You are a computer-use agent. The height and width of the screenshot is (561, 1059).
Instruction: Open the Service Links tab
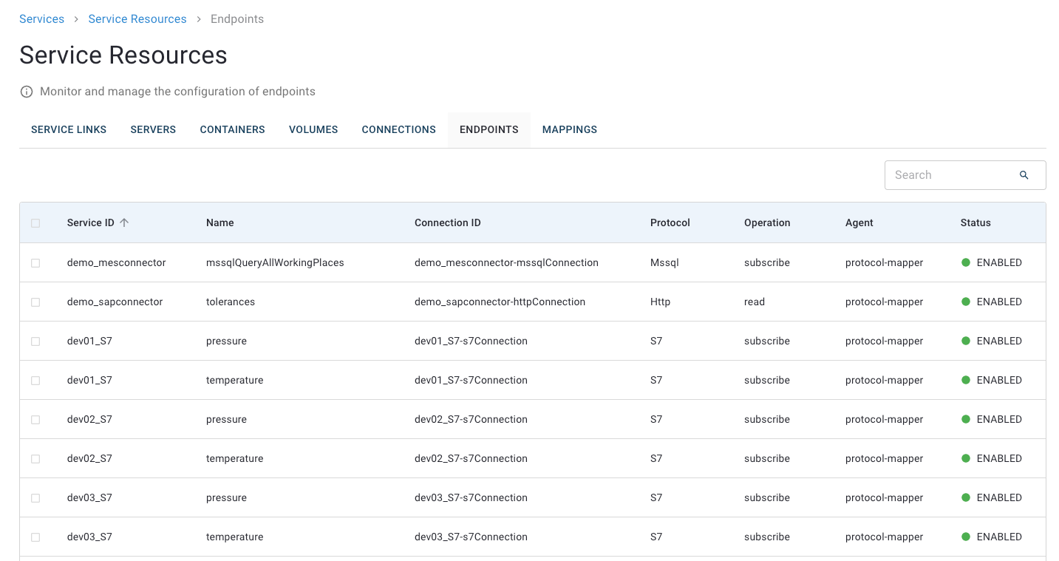pyautogui.click(x=69, y=129)
